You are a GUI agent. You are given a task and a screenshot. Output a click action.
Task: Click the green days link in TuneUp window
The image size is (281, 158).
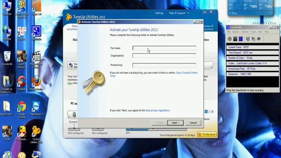70,83
